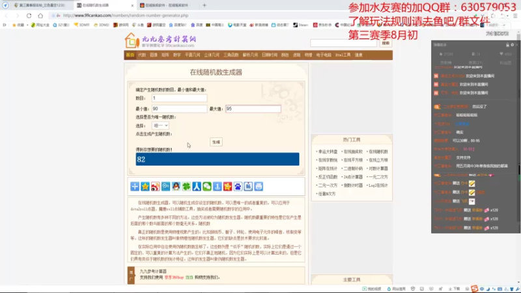This screenshot has width=521, height=293.
Task: Share to Sina Weibo icon
Action: coord(155,186)
